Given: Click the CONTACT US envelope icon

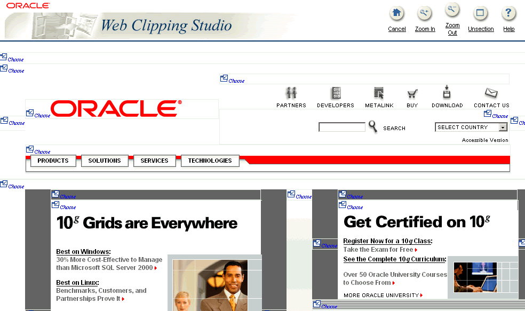Looking at the screenshot, I should click(x=490, y=93).
